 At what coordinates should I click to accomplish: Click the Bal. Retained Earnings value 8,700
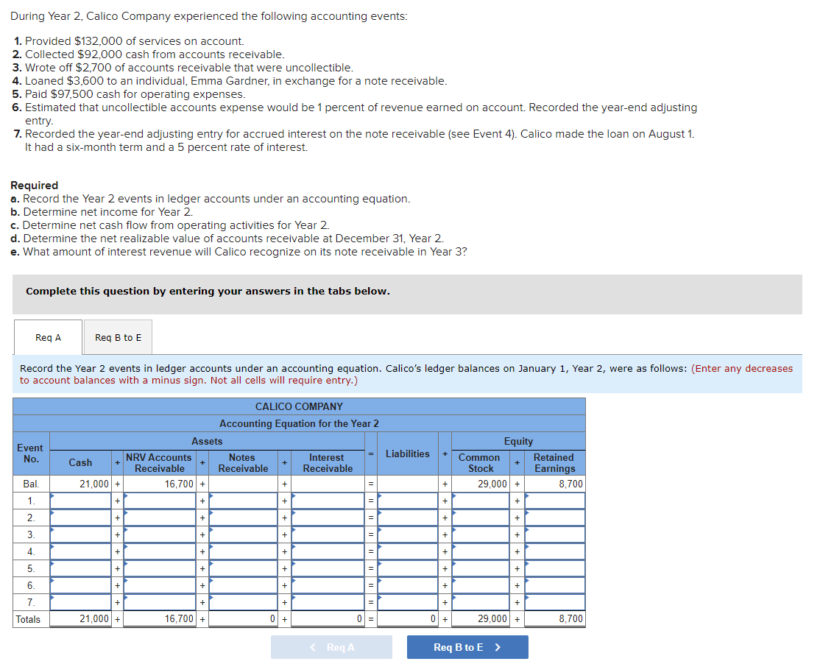point(570,484)
